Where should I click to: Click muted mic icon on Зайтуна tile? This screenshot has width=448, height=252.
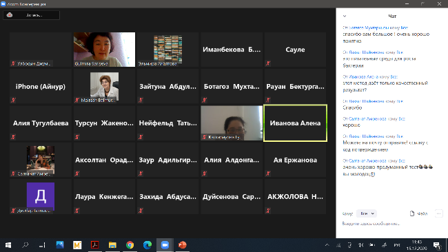141,100
